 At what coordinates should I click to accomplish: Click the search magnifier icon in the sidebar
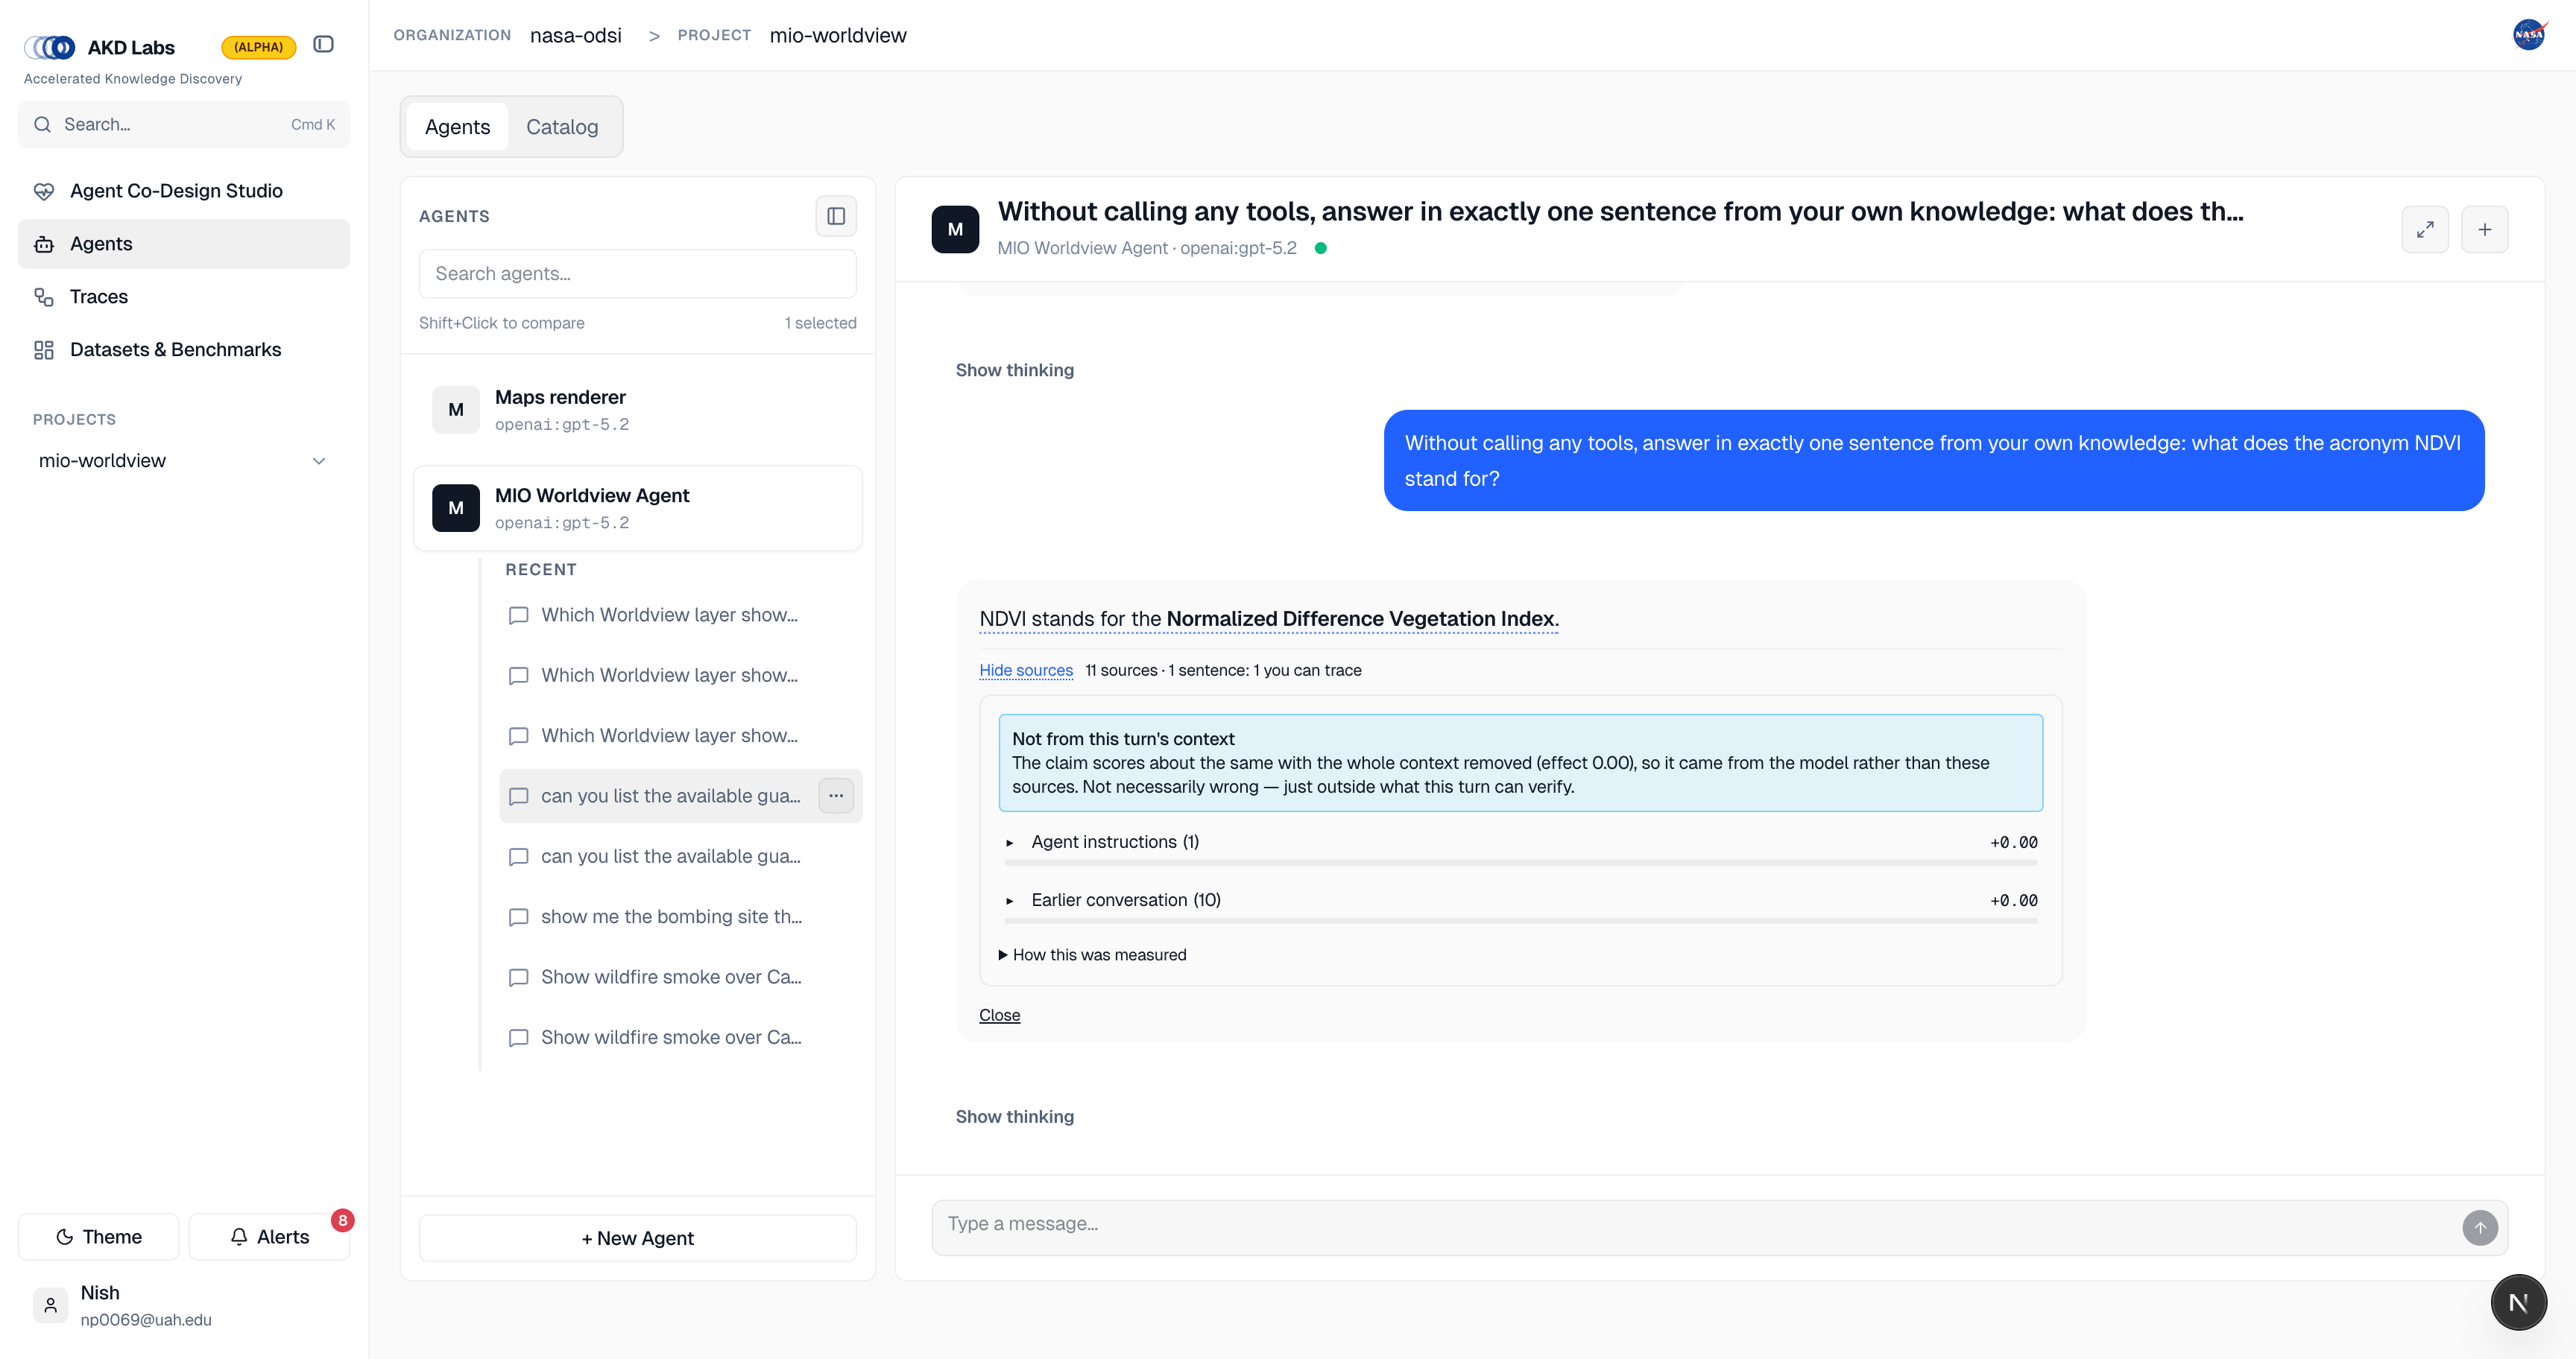42,124
